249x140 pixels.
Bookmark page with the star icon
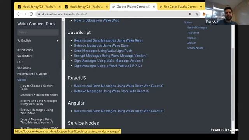coord(197,14)
